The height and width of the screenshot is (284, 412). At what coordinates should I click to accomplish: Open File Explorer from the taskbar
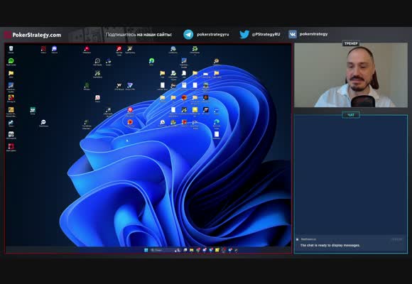click(192, 250)
